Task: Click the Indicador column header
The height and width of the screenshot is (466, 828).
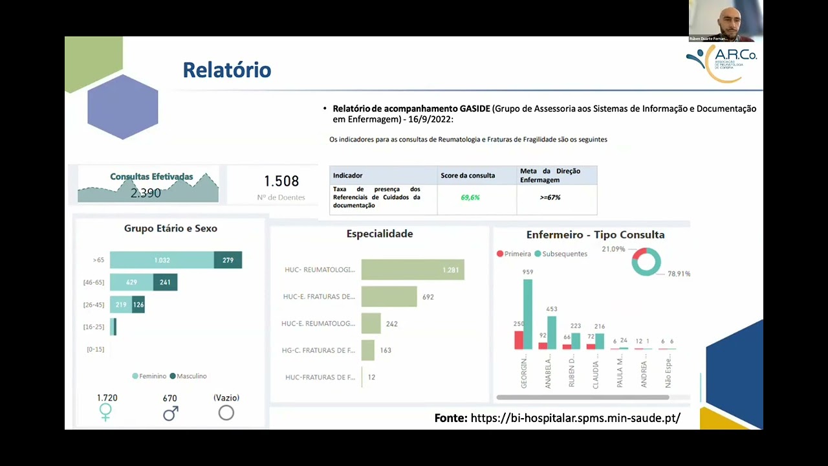Action: [x=384, y=175]
